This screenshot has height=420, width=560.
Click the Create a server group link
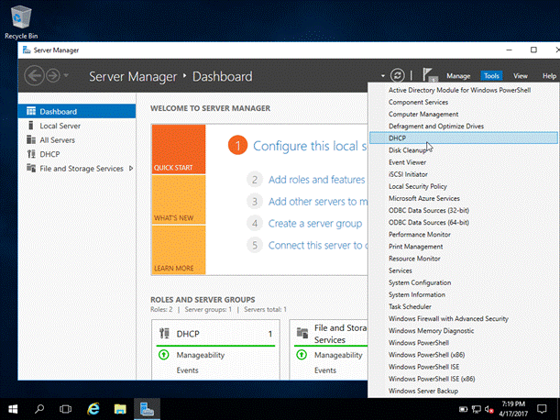click(x=316, y=223)
